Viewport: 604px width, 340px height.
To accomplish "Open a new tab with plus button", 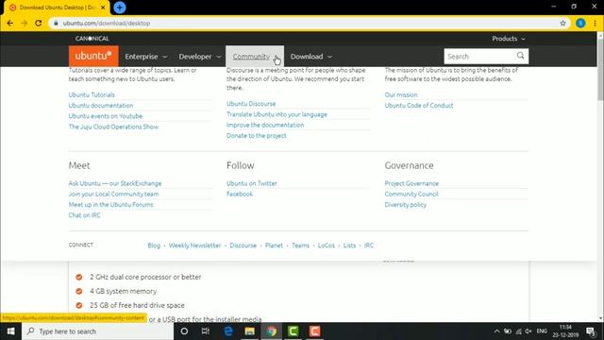I will (120, 8).
